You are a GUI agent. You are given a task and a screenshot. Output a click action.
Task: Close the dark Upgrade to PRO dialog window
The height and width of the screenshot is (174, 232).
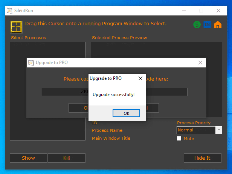pyautogui.click(x=200, y=63)
